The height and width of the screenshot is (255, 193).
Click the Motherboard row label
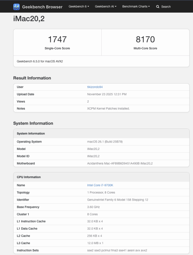tap(26, 164)
